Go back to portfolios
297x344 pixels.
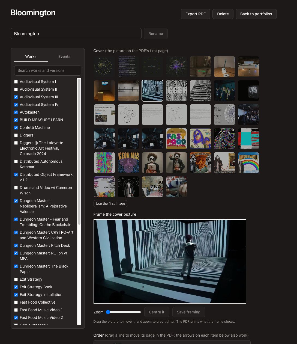tap(256, 14)
